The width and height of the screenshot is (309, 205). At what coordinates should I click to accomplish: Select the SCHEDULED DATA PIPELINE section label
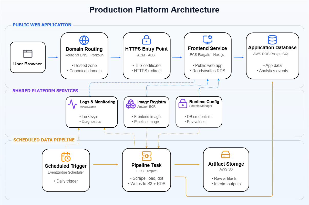44,140
